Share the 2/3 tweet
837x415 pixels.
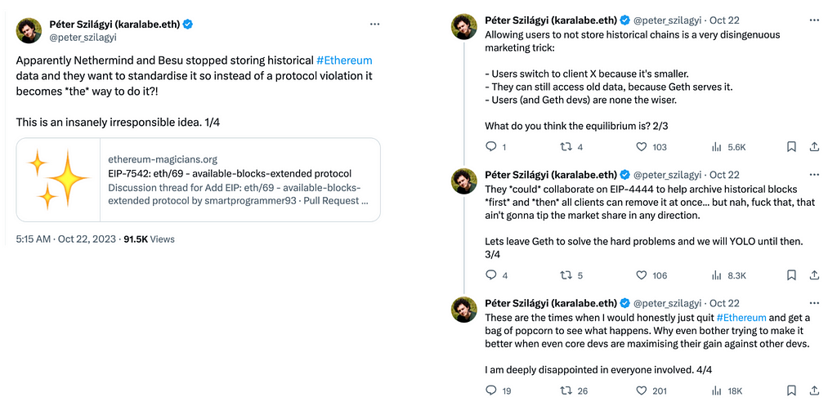point(814,147)
